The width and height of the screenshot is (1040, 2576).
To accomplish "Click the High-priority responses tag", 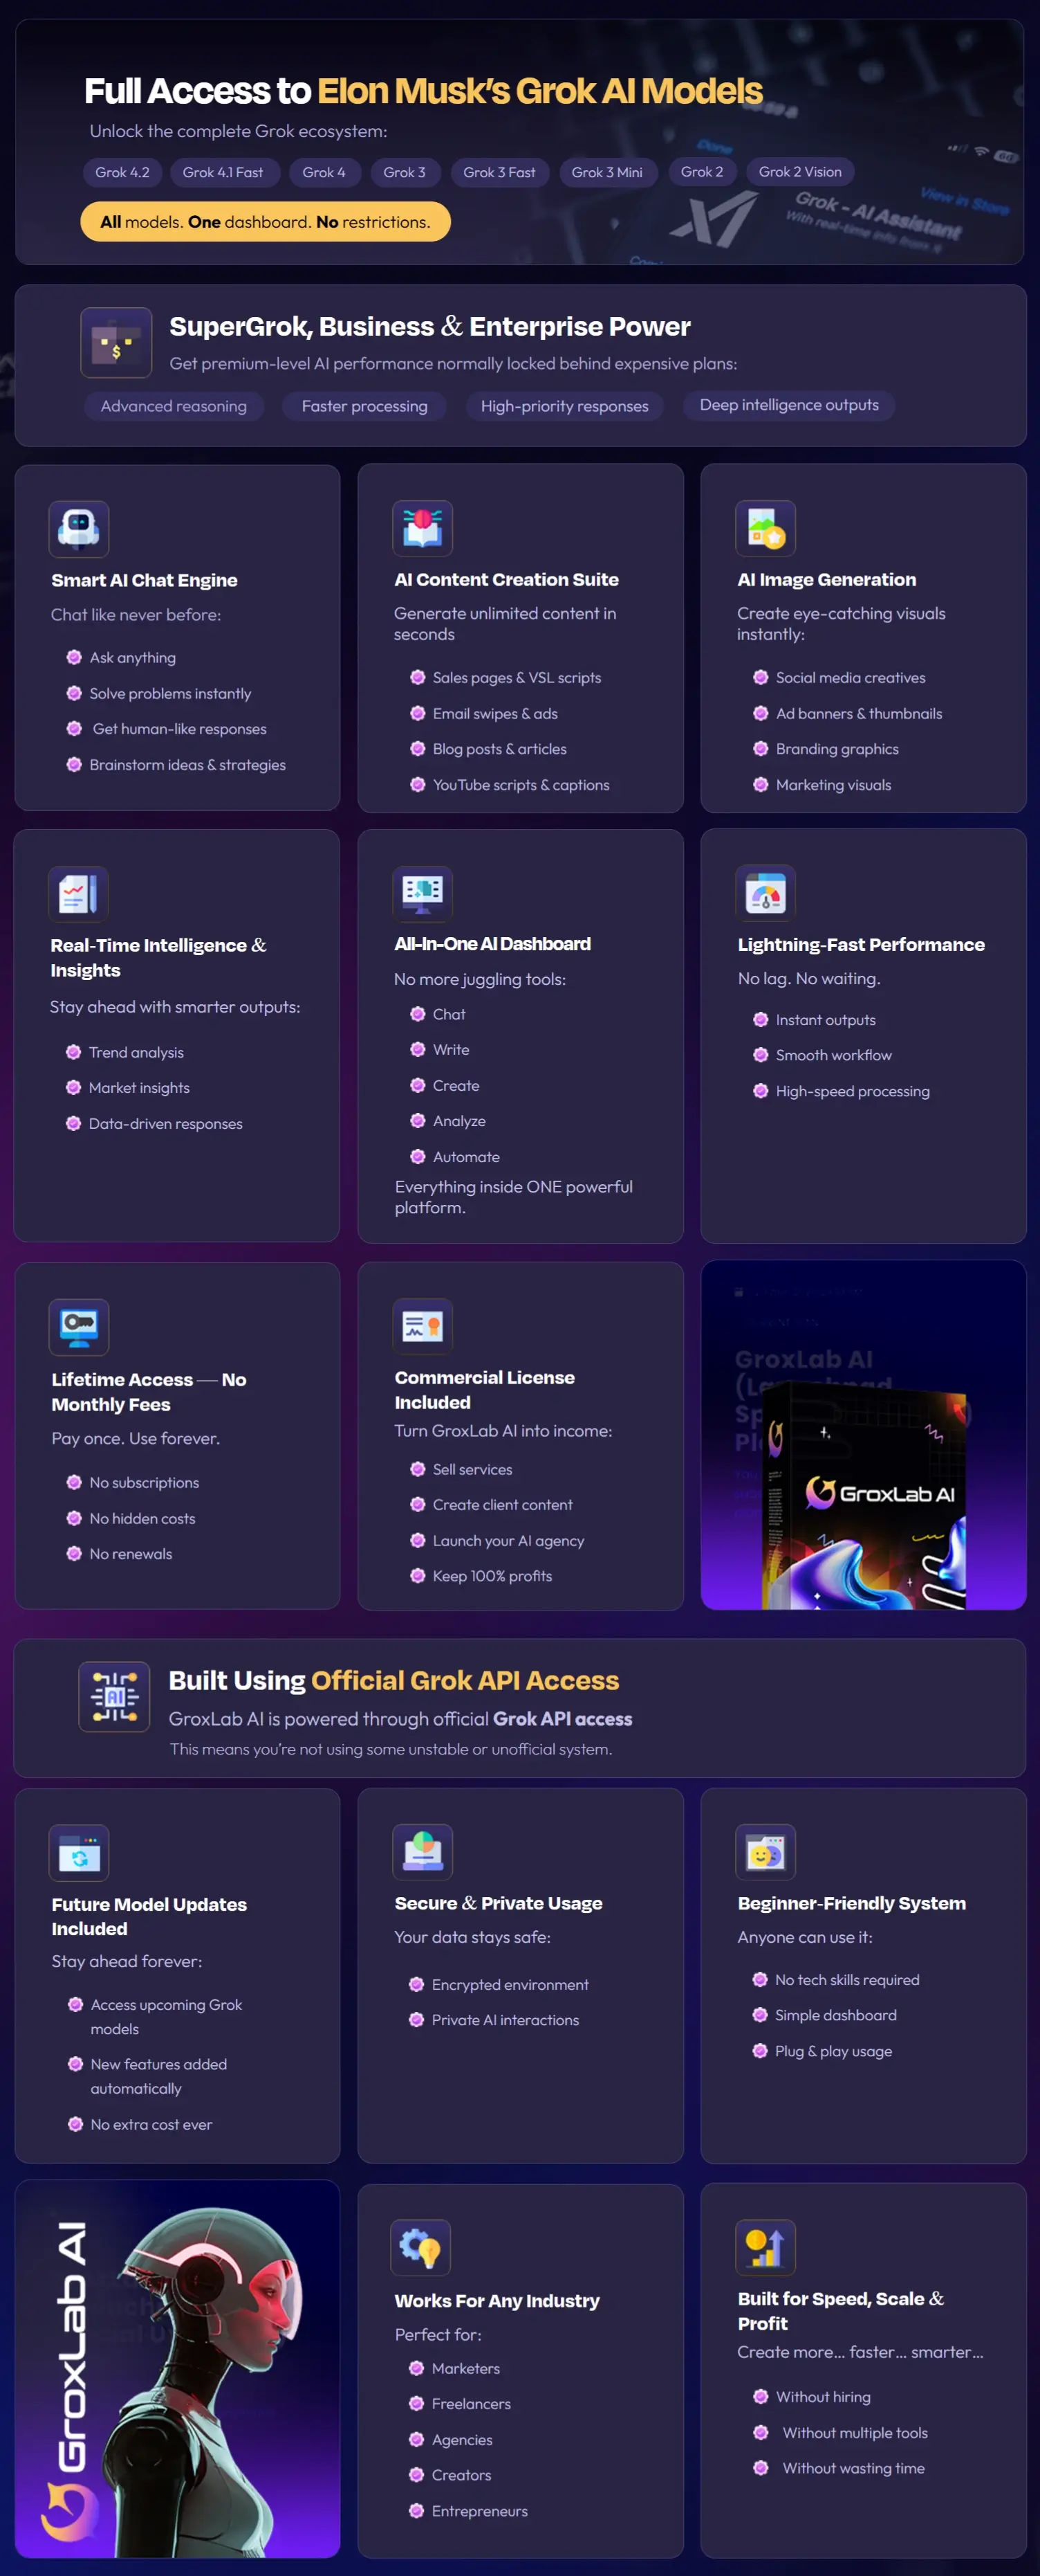I will point(564,406).
